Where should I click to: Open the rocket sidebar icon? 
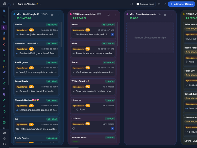tap(4, 72)
